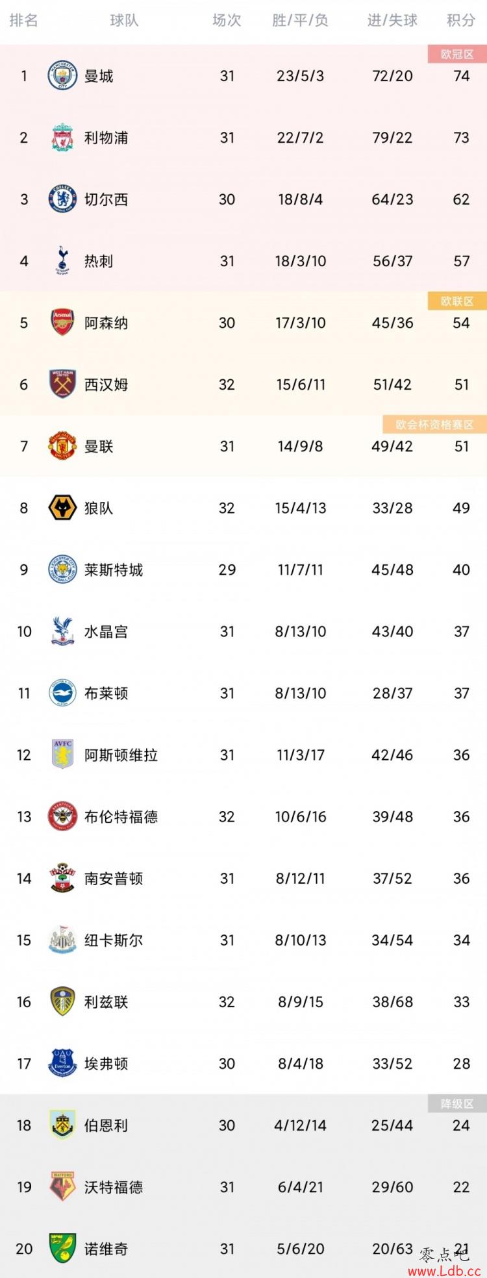Click the Crystal Palace eagle crest
The image size is (487, 1278).
63,631
